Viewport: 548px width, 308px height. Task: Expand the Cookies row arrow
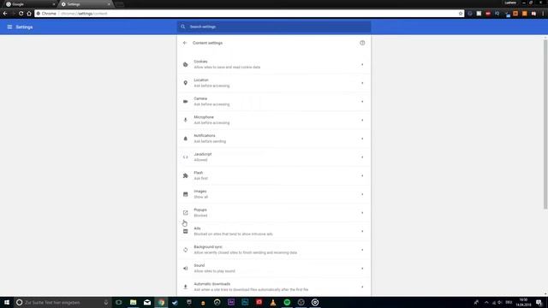pos(362,65)
